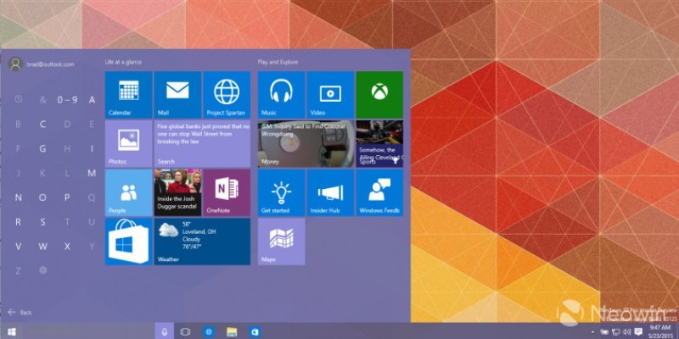This screenshot has width=679, height=339.
Task: Open the Video tile
Action: [x=330, y=95]
